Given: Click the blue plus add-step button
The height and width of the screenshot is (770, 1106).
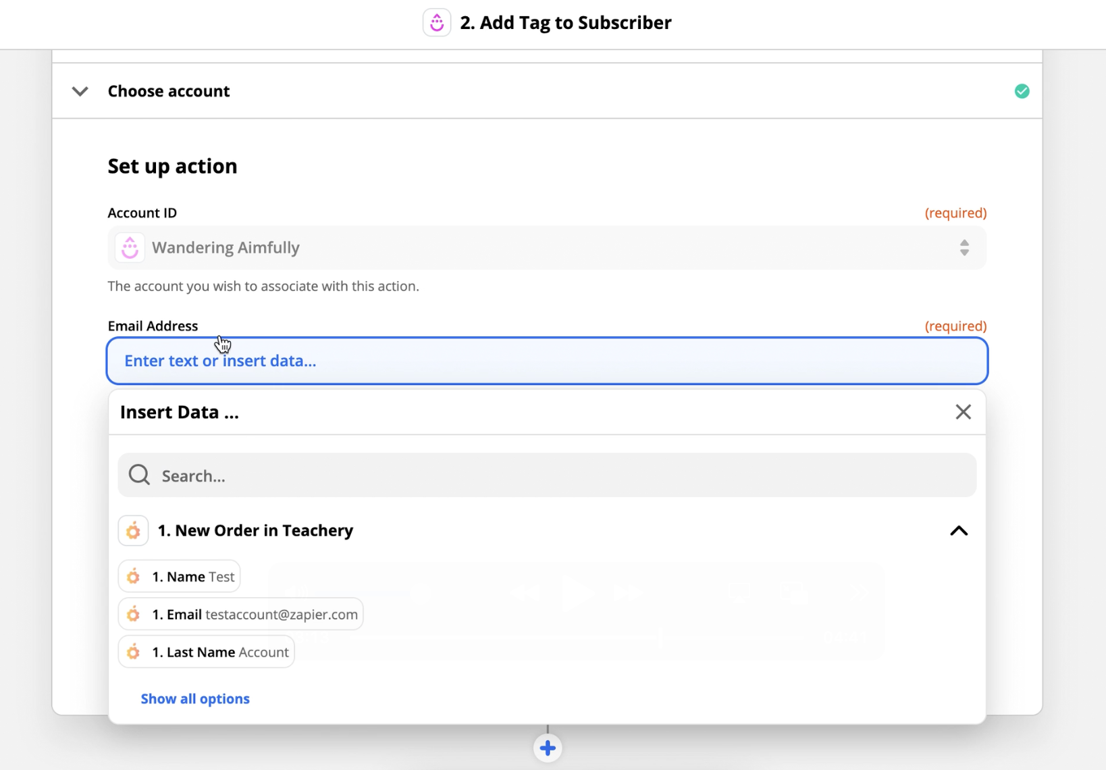Looking at the screenshot, I should [x=548, y=748].
